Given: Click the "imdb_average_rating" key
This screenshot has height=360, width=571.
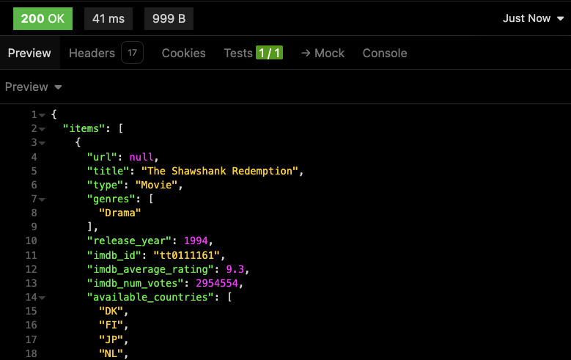Looking at the screenshot, I should click(x=150, y=269).
